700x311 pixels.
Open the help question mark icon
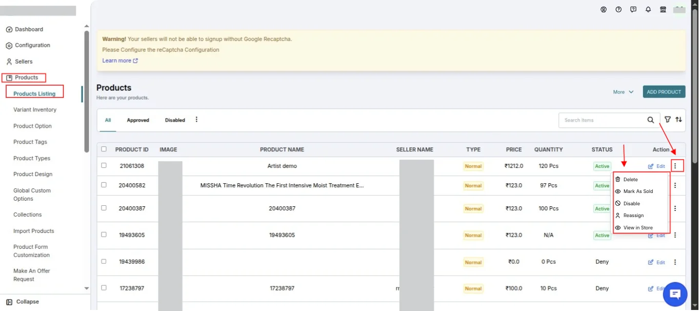tap(618, 9)
